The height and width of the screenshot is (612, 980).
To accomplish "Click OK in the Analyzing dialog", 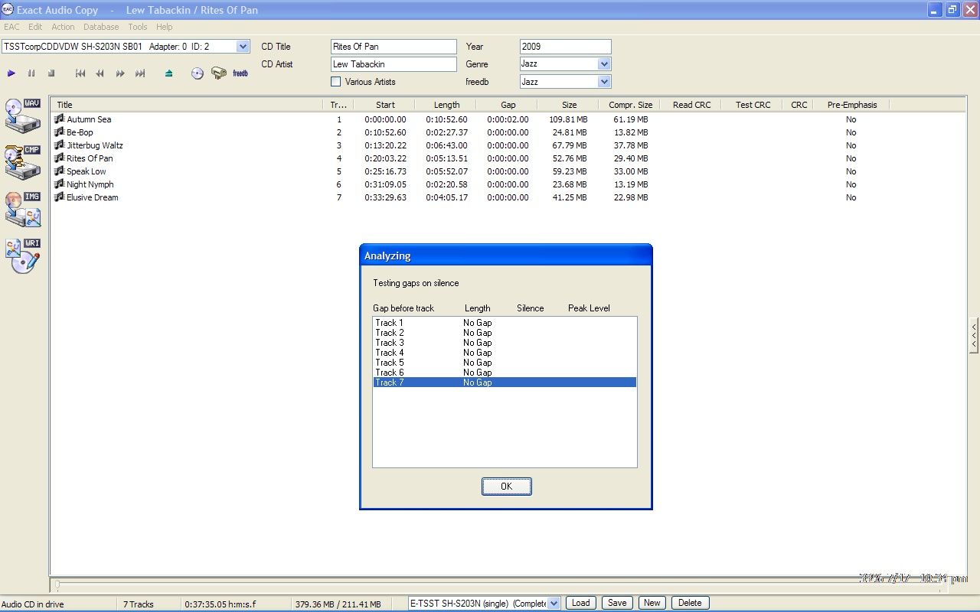I will (506, 487).
